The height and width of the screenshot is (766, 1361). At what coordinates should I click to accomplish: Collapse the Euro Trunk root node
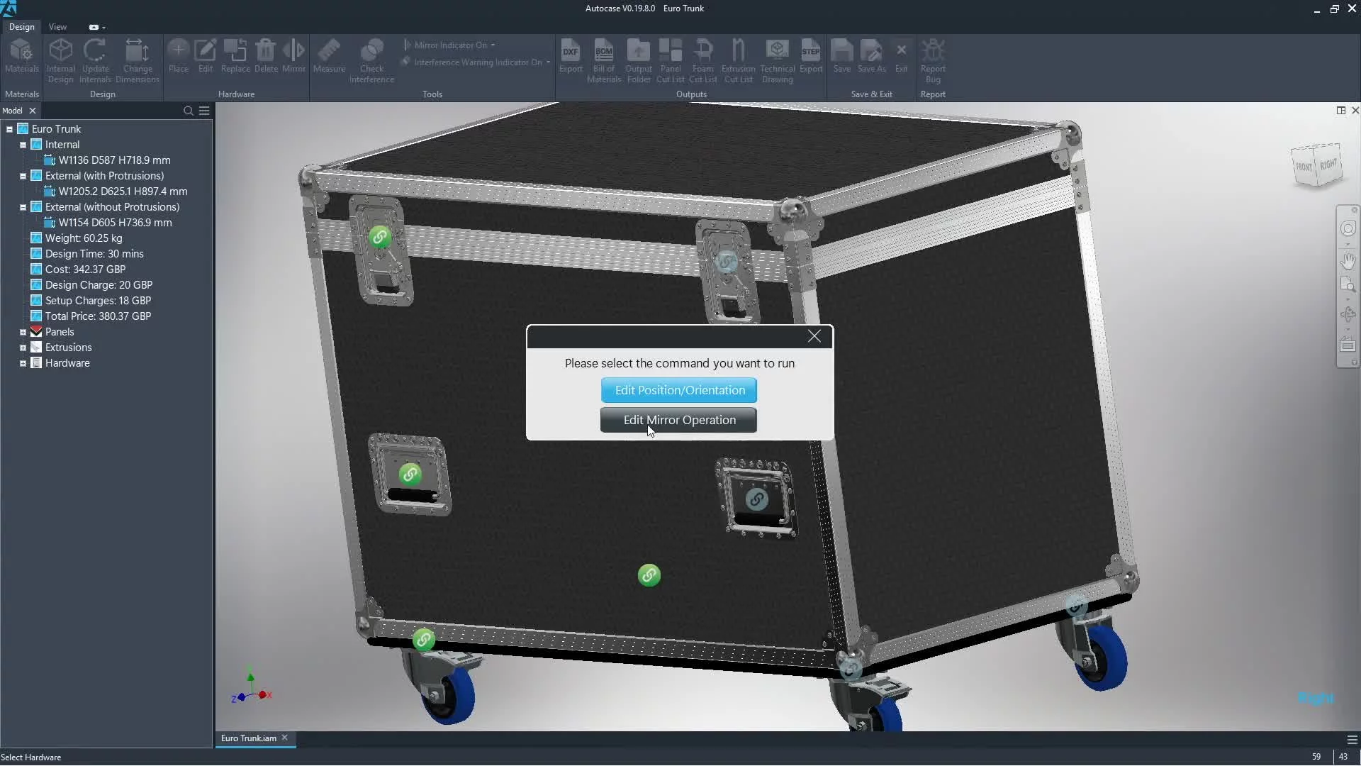click(9, 129)
